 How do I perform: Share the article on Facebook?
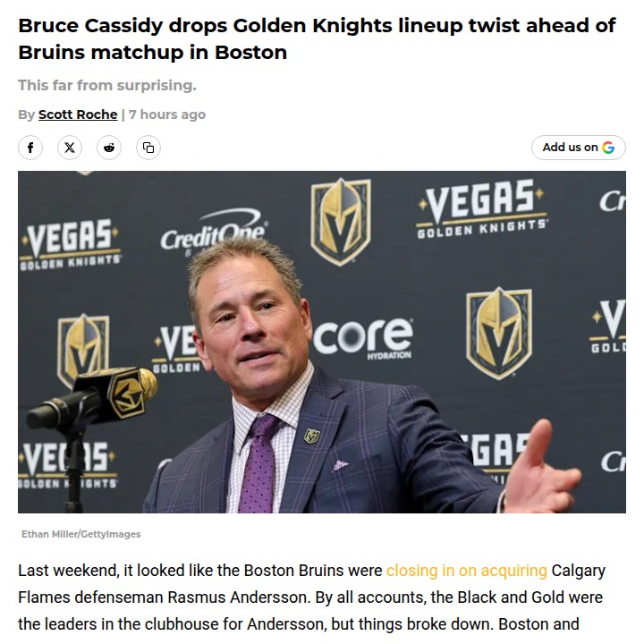(30, 148)
